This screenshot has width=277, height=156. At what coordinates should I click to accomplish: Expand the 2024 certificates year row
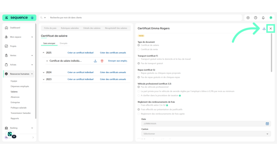(43, 72)
